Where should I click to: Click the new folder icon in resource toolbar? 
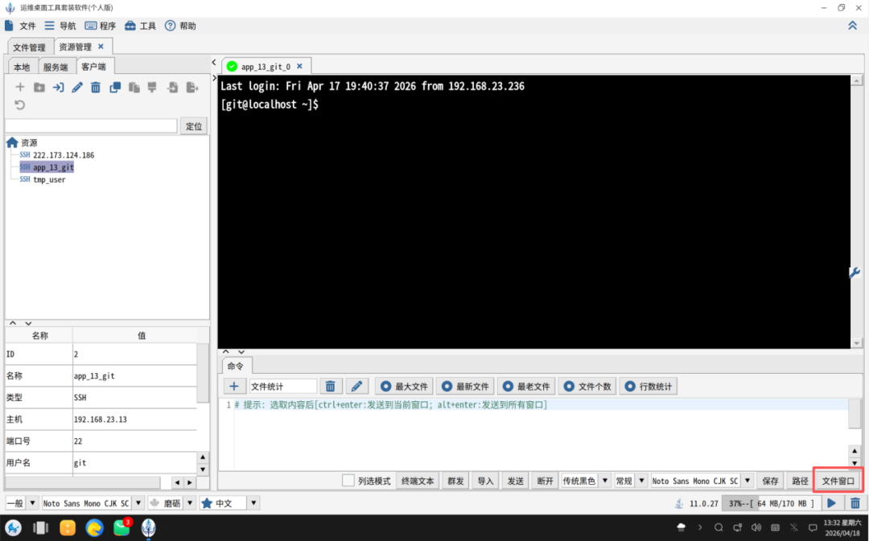pos(39,87)
